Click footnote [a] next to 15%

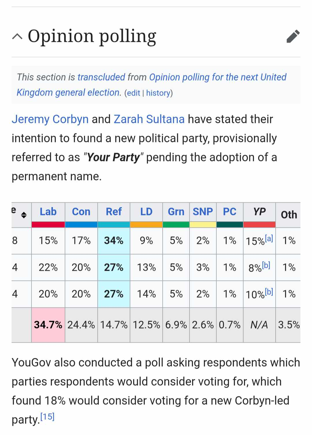point(269,238)
